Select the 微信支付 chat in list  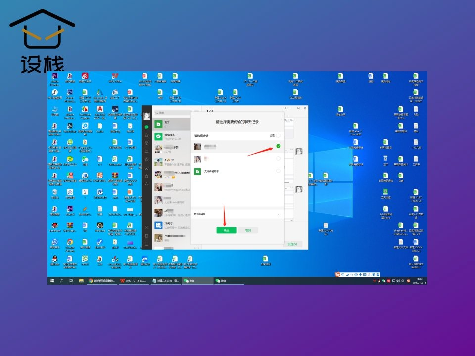point(171,135)
